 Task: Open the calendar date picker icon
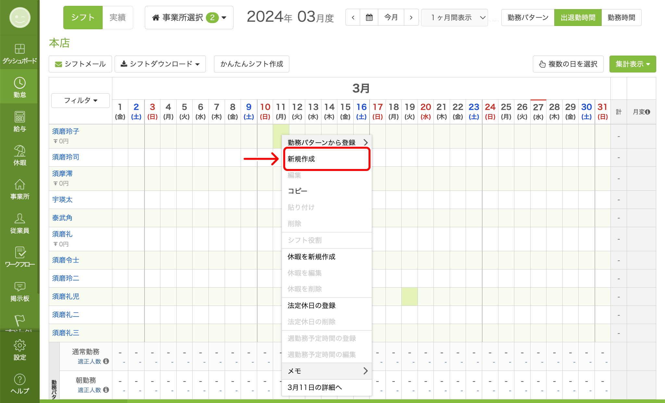369,18
